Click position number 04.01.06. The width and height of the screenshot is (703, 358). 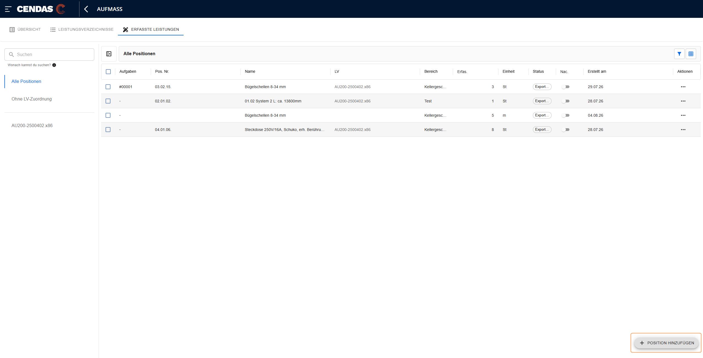[163, 130]
